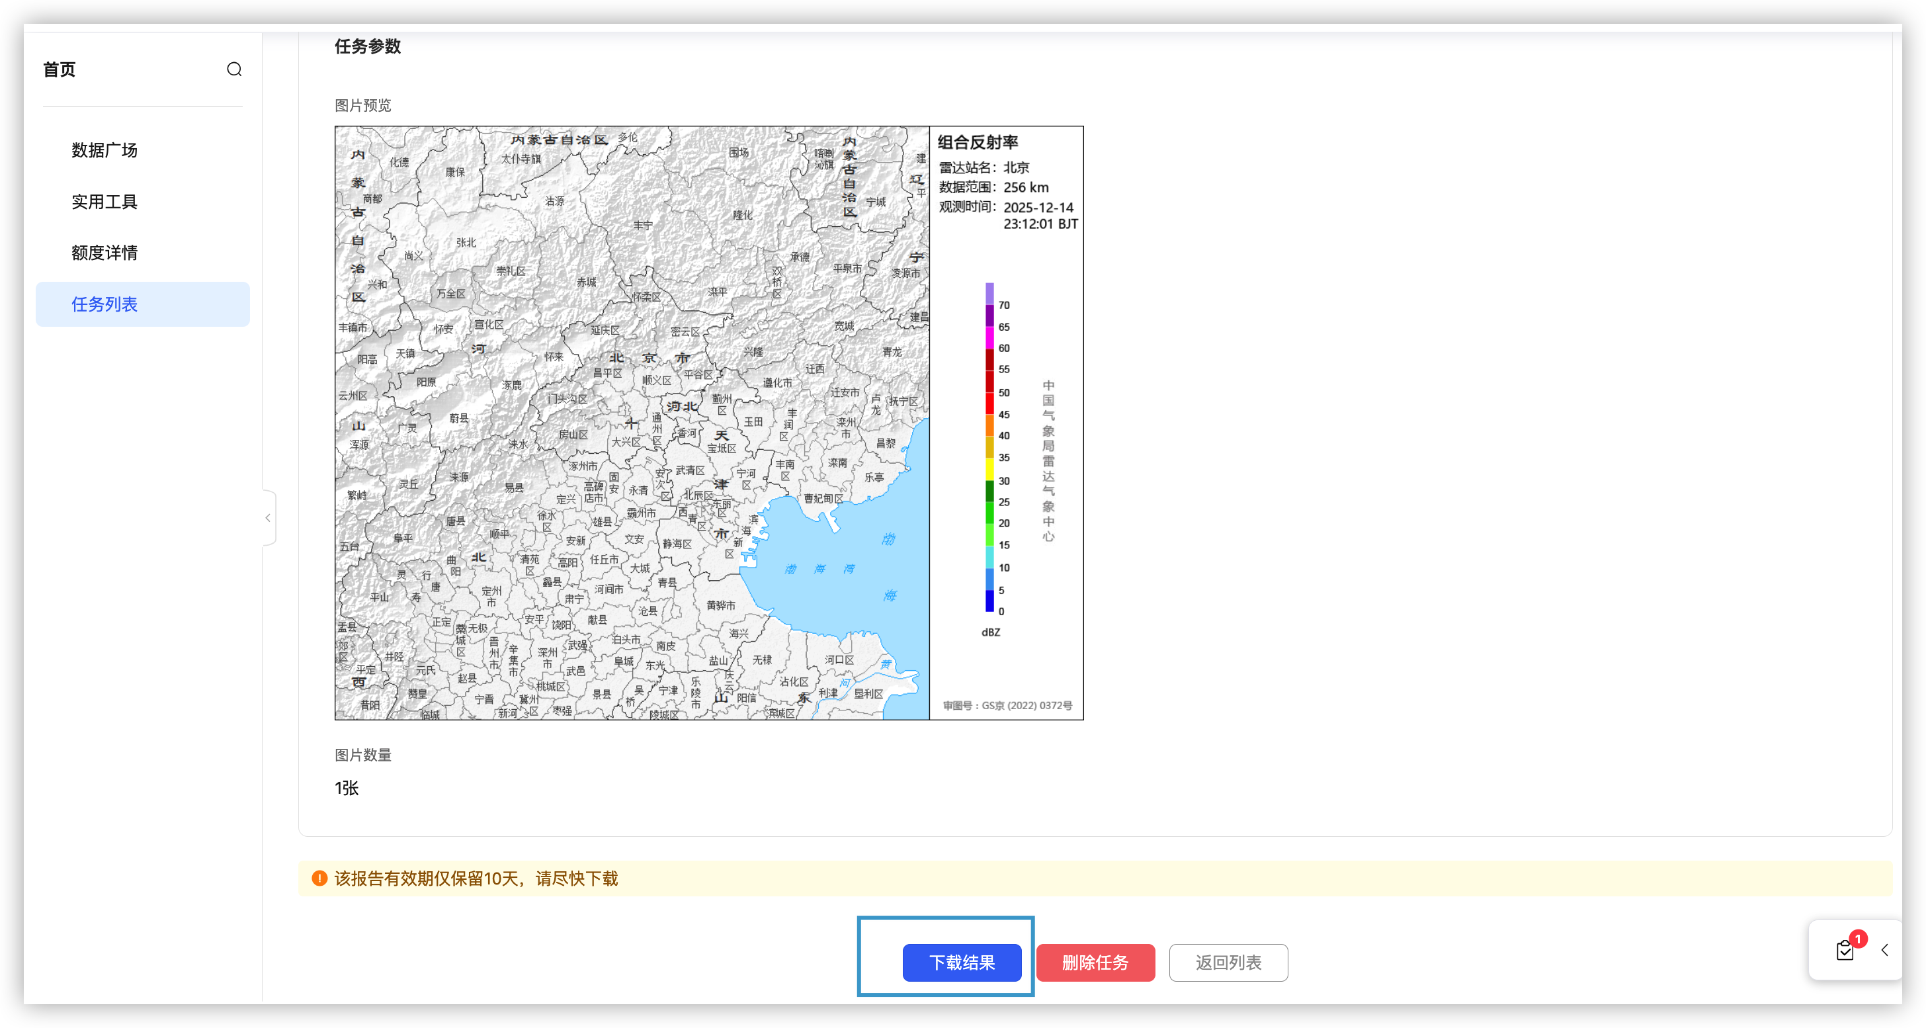Click the 10-day expiry warning banner text
The height and width of the screenshot is (1028, 1926).
(x=476, y=878)
